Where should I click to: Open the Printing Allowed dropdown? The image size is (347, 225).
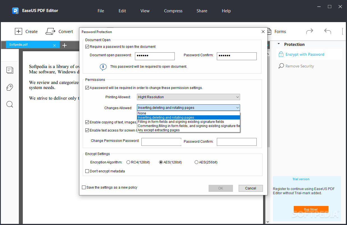tap(189, 97)
